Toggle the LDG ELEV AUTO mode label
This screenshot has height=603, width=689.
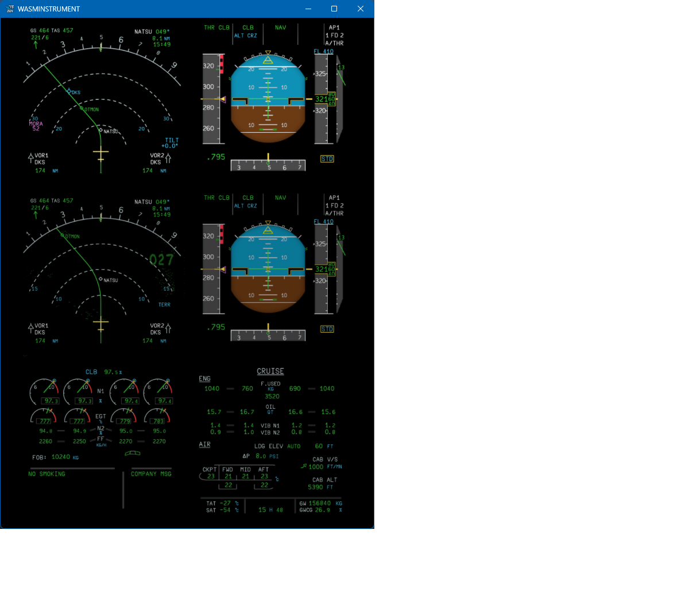(x=293, y=446)
